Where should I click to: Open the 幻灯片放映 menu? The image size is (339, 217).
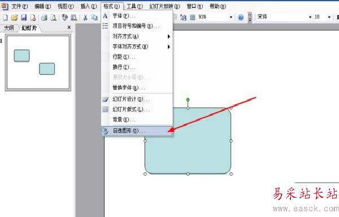click(164, 6)
